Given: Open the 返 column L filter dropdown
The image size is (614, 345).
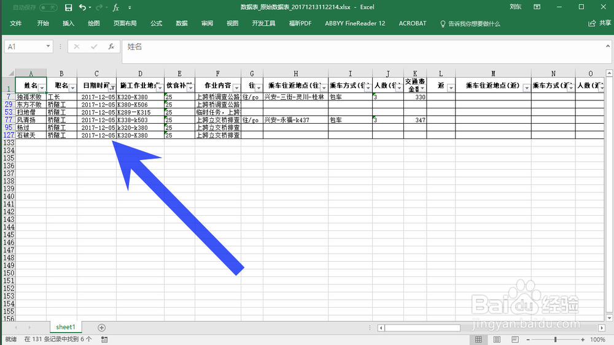Looking at the screenshot, I should click(451, 88).
